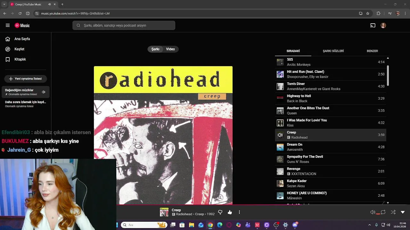410x230 pixels.
Task: Play 505 by Arctic Monkeys from queue
Action: coord(331,62)
